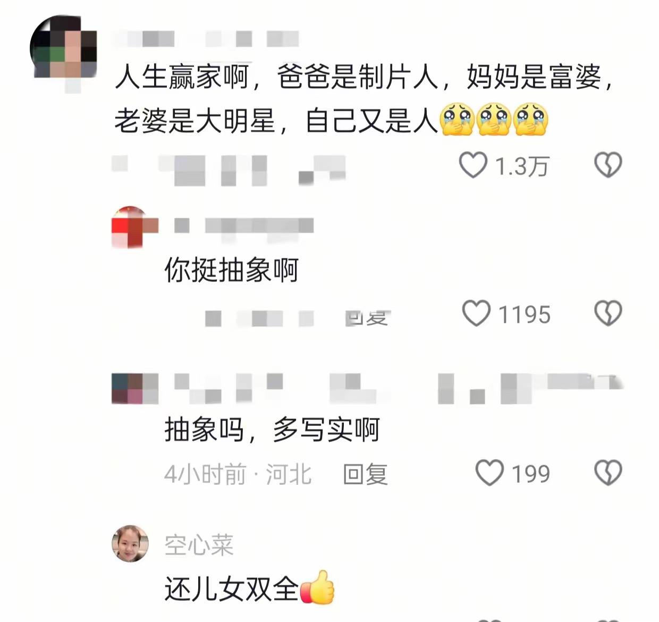Select the comment text 抽象吗，多写实啊
The width and height of the screenshot is (659, 622).
pyautogui.click(x=272, y=430)
